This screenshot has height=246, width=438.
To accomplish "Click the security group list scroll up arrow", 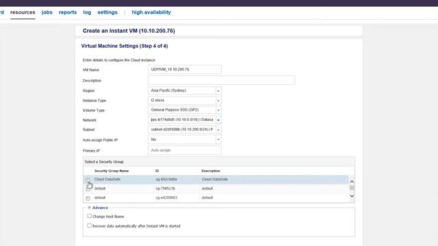I will [x=352, y=182].
